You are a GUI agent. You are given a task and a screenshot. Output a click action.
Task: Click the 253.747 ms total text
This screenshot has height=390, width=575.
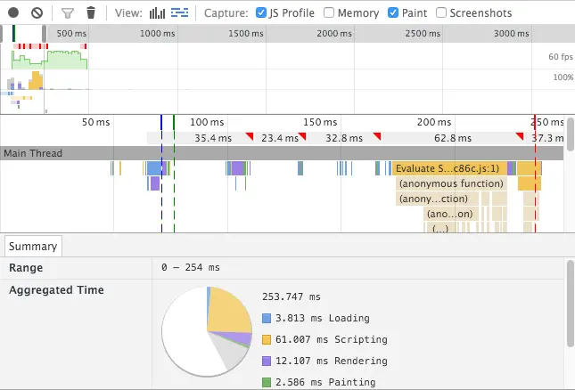coord(292,297)
